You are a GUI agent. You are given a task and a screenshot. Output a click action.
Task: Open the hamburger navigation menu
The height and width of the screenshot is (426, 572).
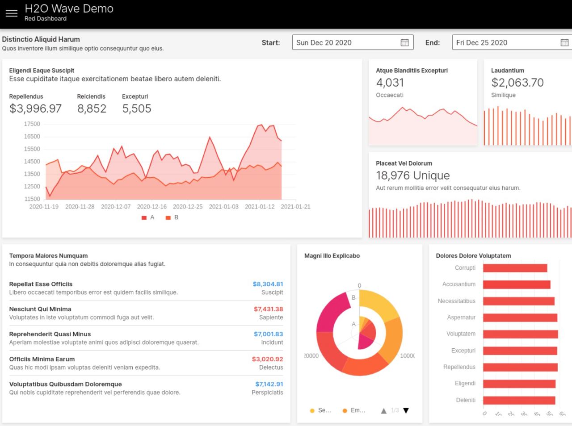tap(12, 13)
